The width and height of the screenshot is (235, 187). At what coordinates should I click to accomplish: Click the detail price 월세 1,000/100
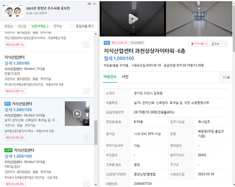coord(119,58)
